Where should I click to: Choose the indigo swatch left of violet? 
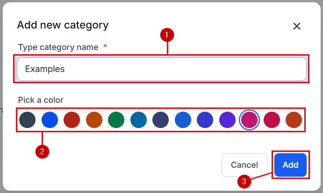(205, 120)
